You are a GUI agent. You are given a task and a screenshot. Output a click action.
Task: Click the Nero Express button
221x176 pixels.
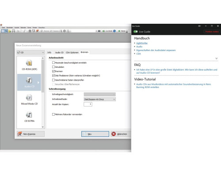point(30,134)
